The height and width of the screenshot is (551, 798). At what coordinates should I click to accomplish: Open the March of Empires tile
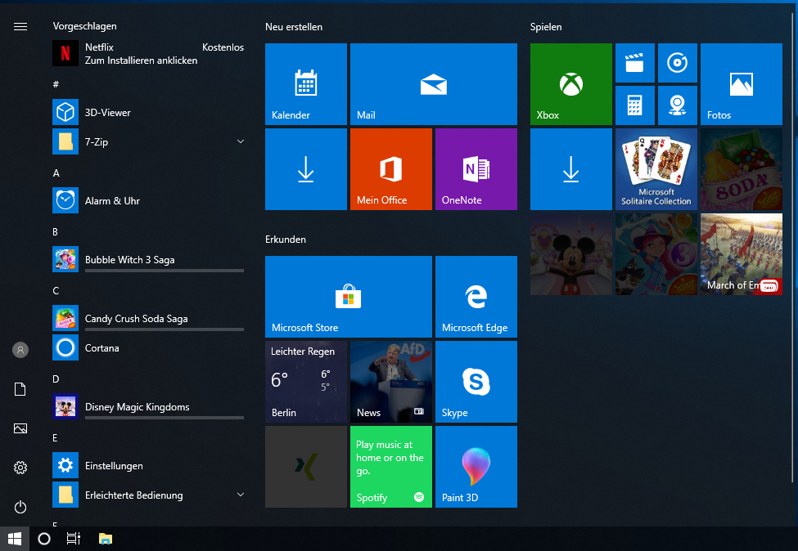[741, 254]
